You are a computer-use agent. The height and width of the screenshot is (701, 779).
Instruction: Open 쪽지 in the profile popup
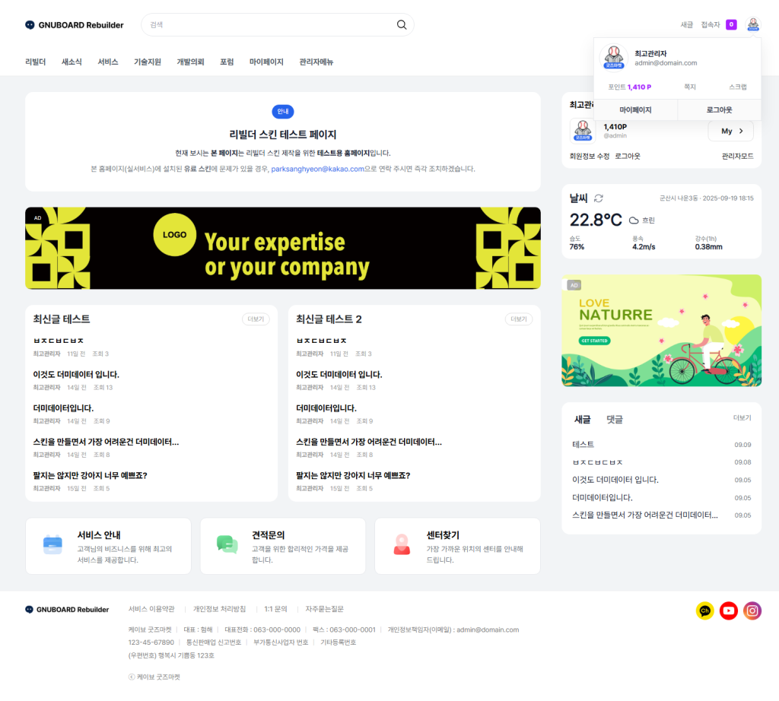pyautogui.click(x=690, y=87)
